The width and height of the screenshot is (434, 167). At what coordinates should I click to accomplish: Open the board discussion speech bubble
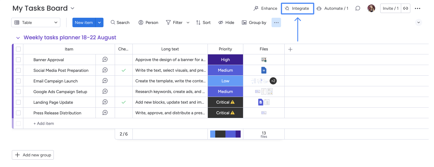pos(358,8)
